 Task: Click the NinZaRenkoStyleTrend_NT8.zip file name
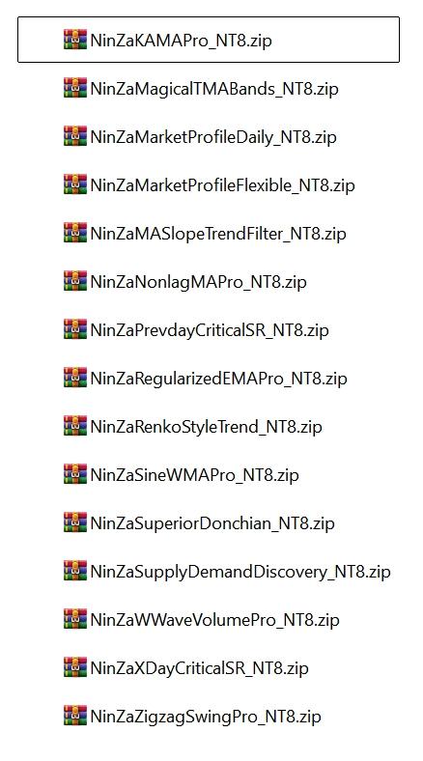coord(206,427)
